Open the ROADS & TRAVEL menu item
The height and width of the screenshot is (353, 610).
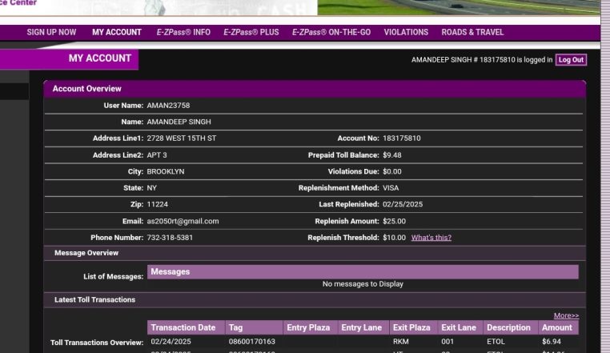click(x=472, y=32)
